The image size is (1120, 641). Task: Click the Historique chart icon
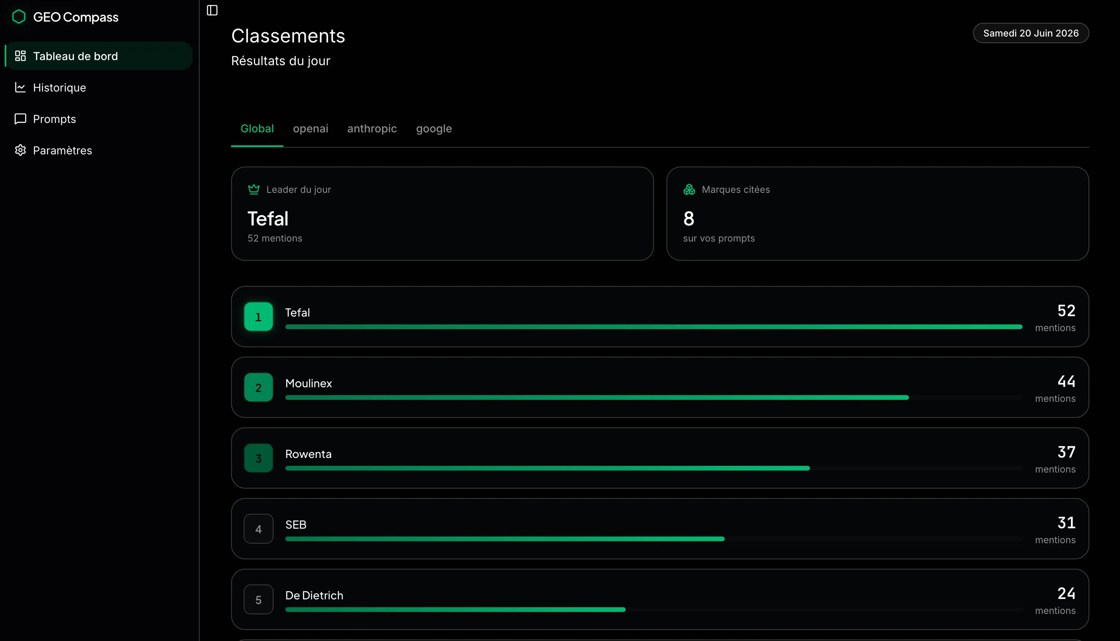20,87
